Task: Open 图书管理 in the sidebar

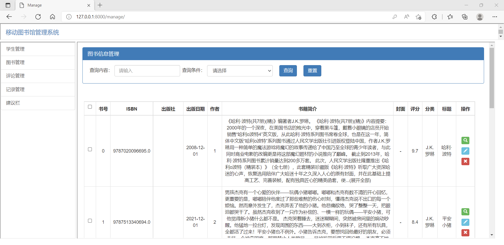Action: coord(38,62)
